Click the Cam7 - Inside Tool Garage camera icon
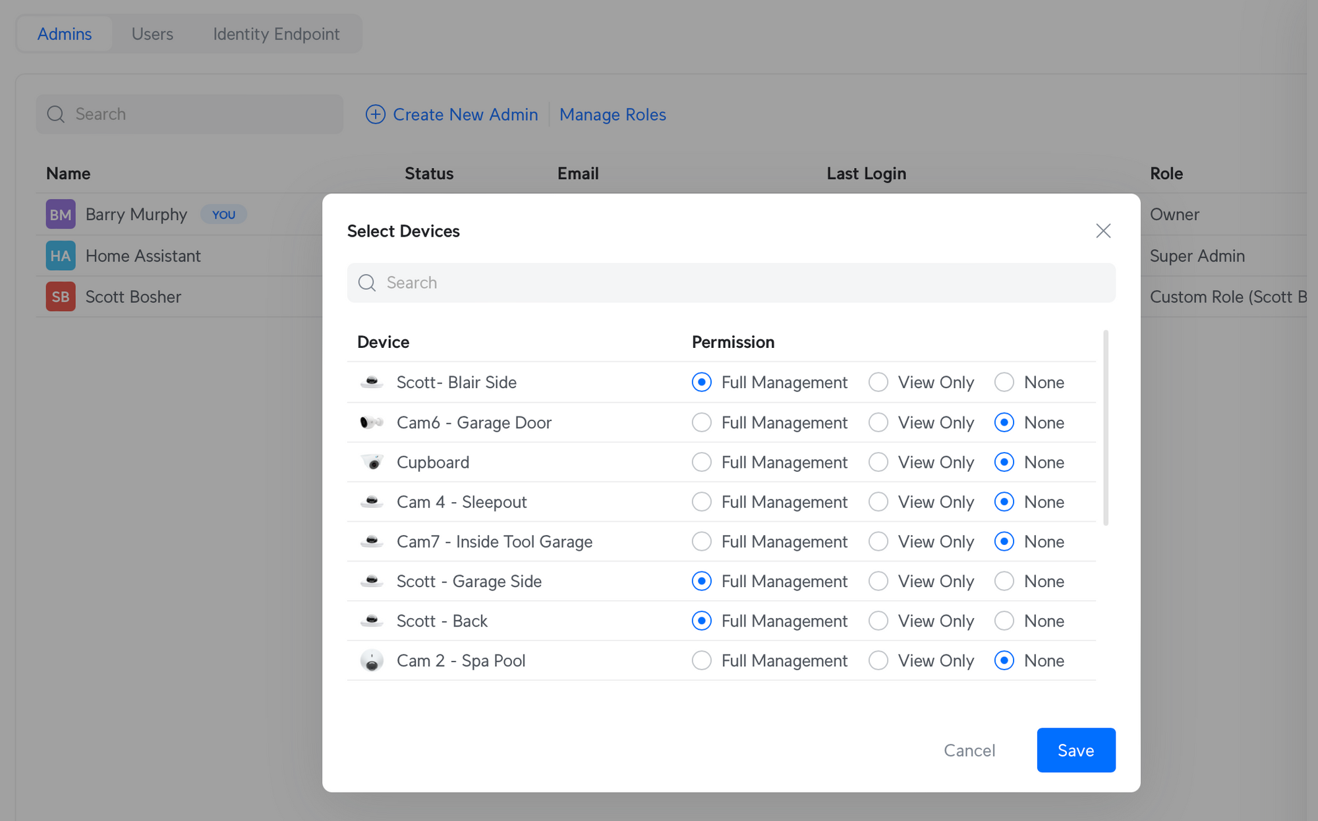 [372, 542]
